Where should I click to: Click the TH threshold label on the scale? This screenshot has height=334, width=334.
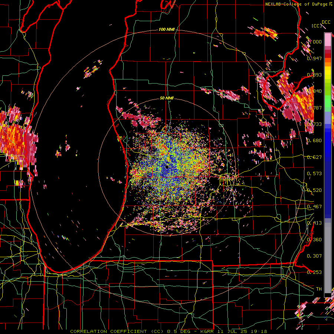(x=319, y=289)
